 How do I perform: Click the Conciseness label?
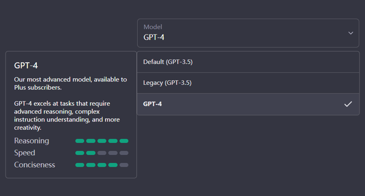point(35,165)
